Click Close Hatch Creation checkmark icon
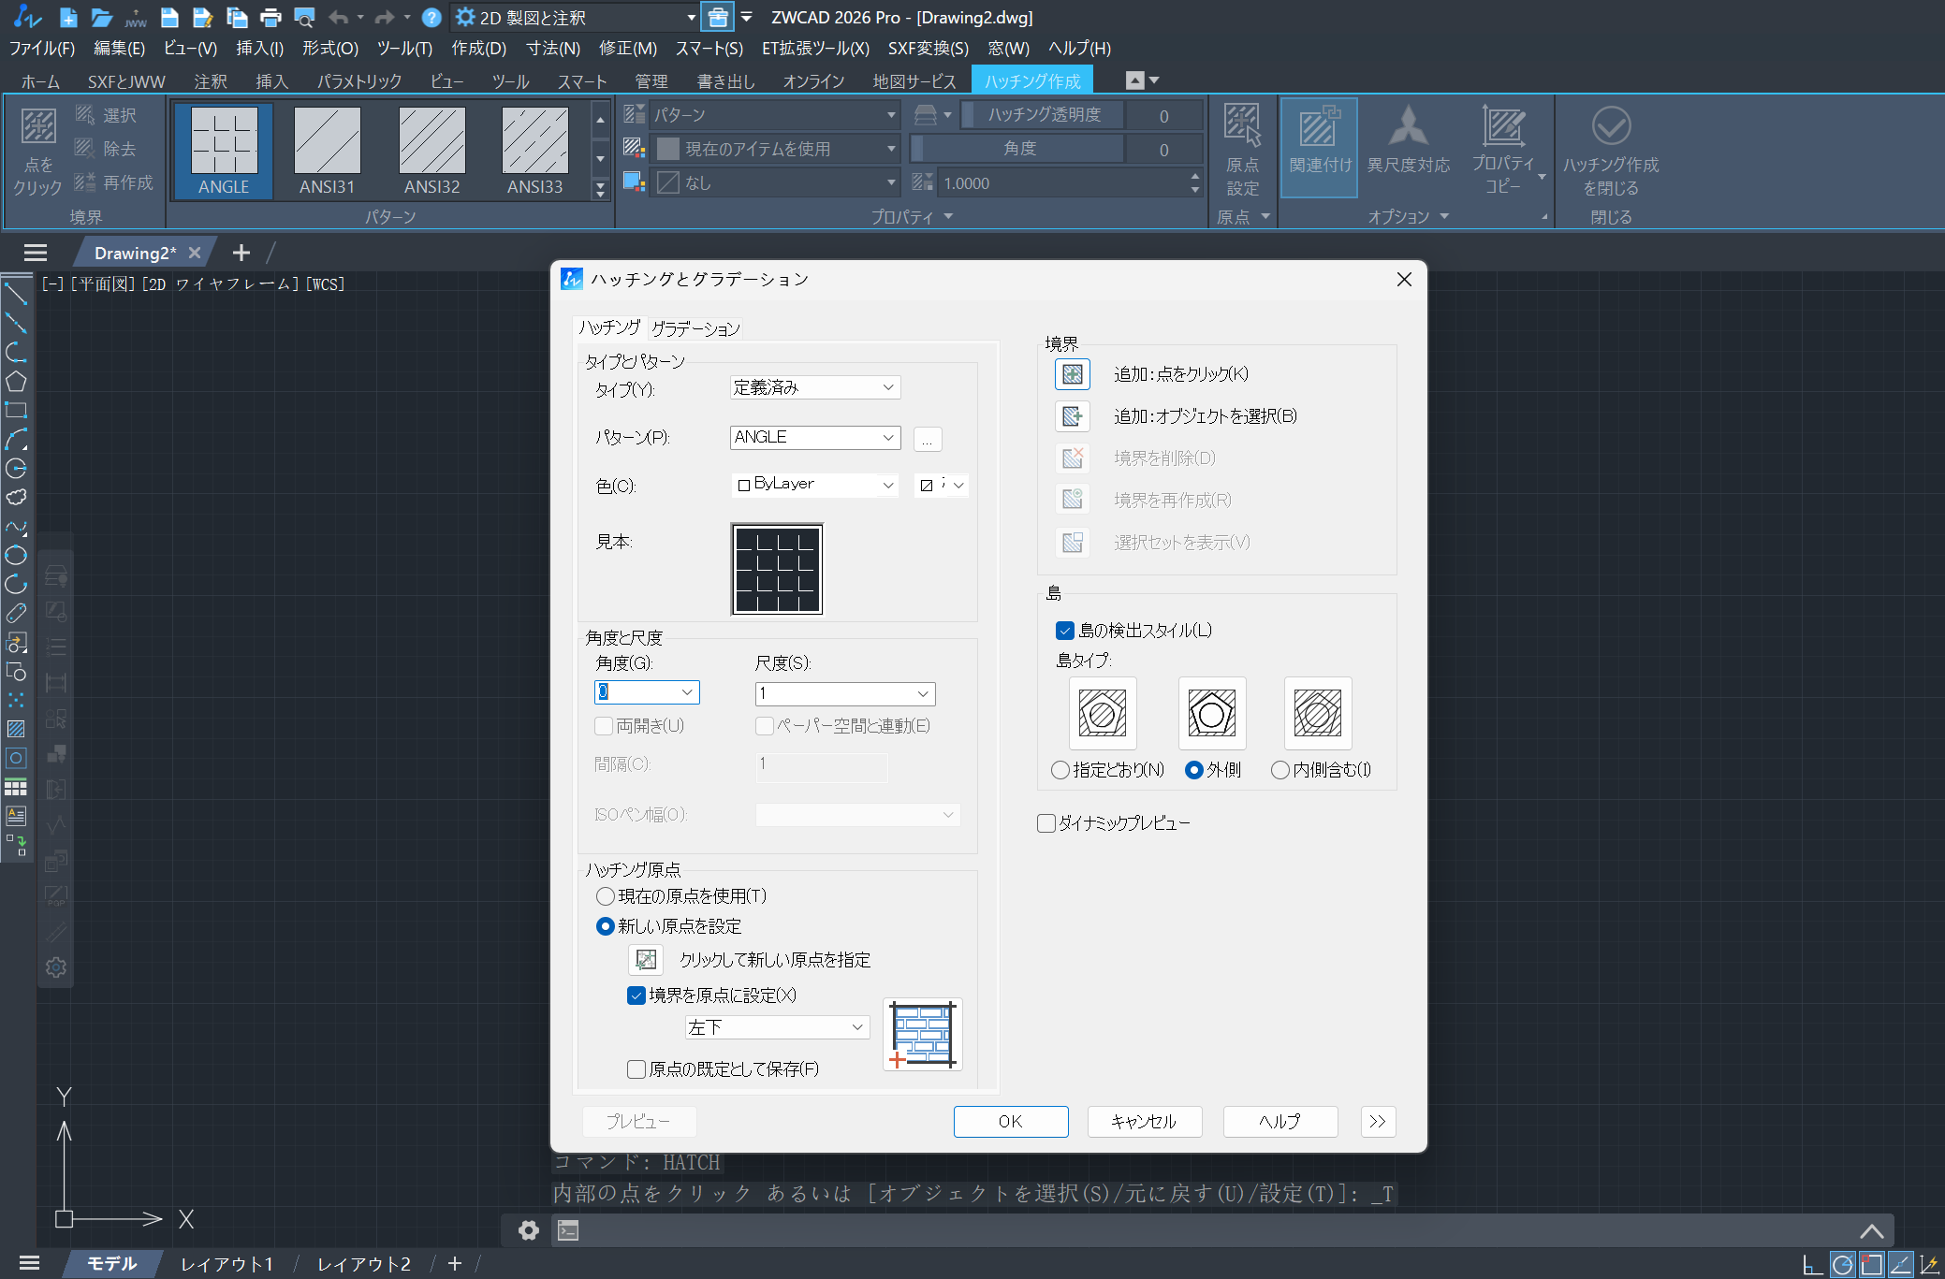This screenshot has height=1279, width=1945. [x=1611, y=126]
